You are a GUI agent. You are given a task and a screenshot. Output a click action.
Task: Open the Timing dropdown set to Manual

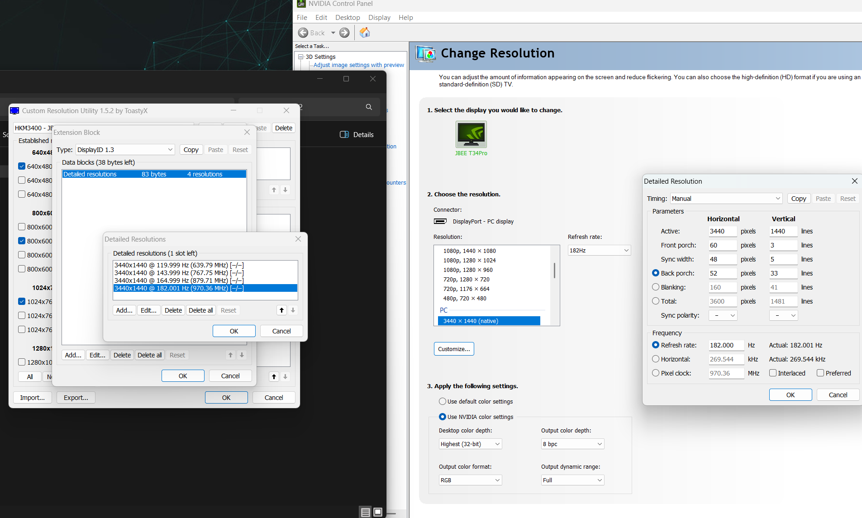[x=726, y=199]
